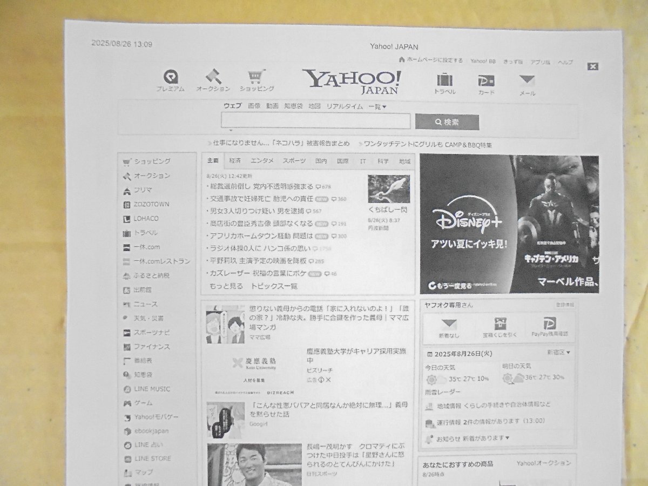Select the 科学 news tab

pos(383,161)
